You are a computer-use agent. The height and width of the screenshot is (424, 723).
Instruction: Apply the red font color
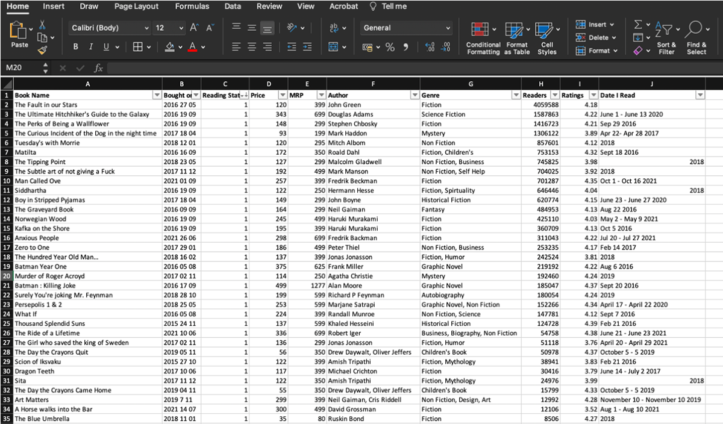click(x=193, y=47)
